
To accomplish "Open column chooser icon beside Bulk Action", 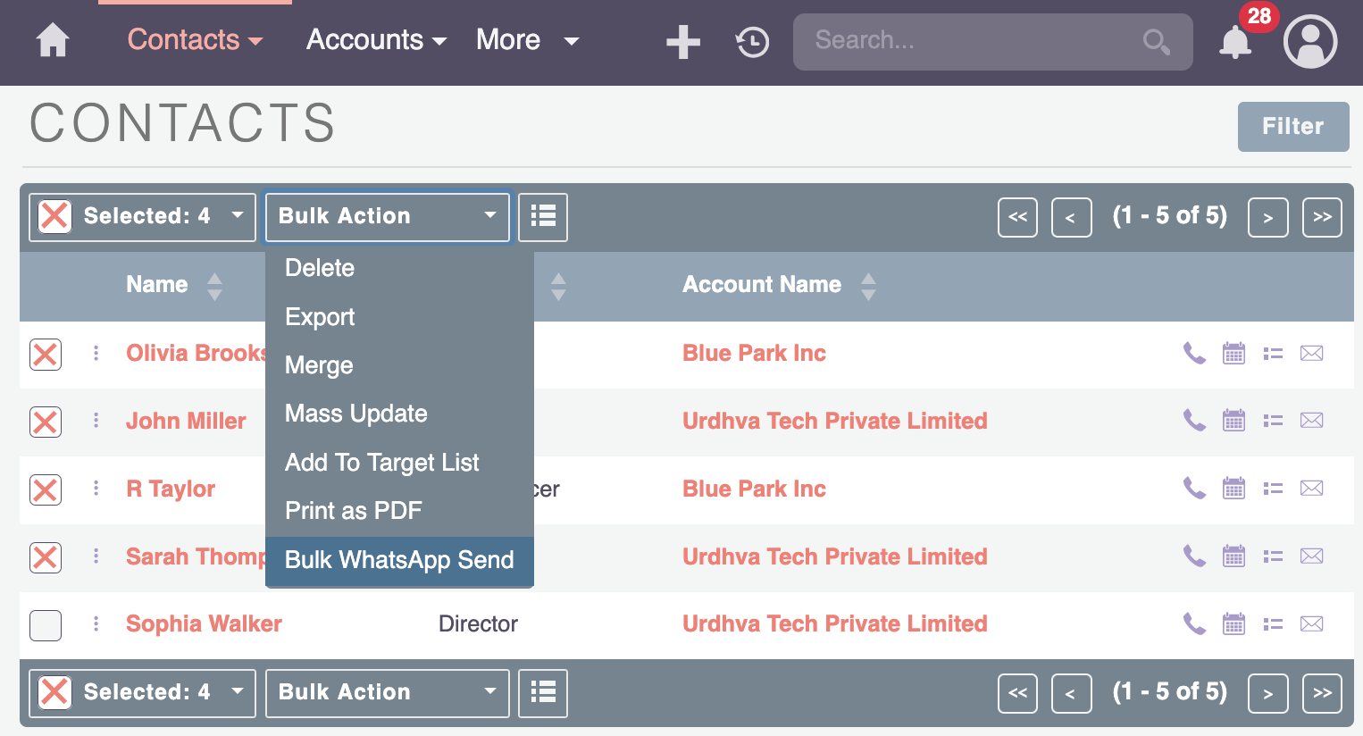I will coord(543,217).
